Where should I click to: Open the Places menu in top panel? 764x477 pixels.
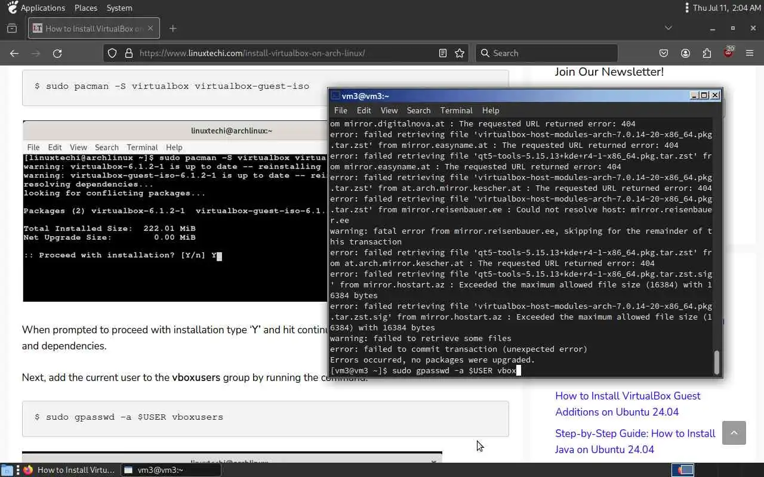coord(86,8)
